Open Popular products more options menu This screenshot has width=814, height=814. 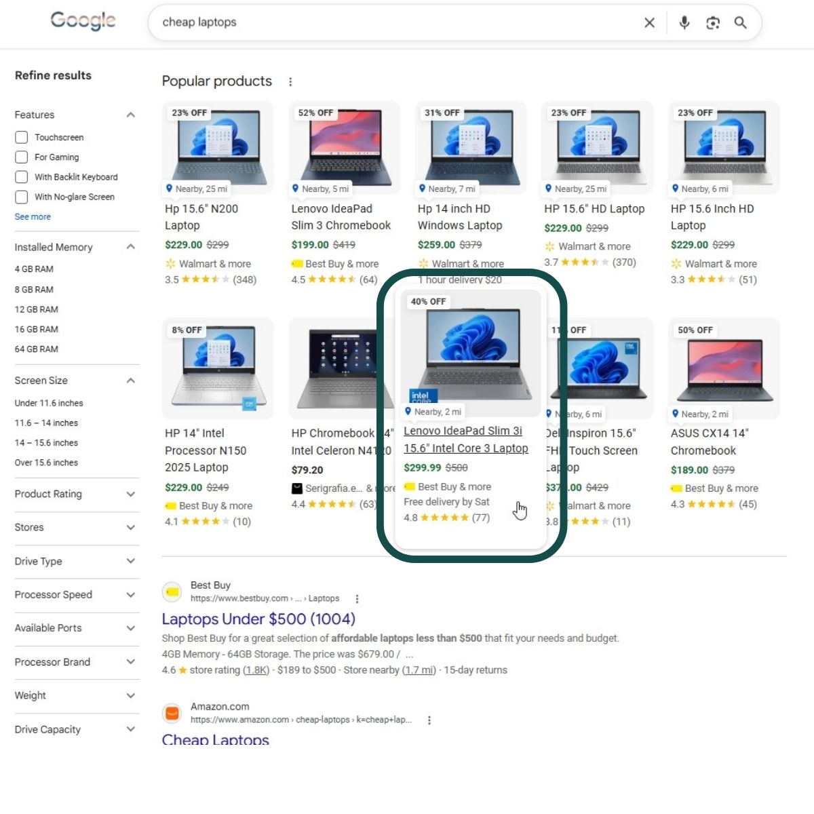290,82
